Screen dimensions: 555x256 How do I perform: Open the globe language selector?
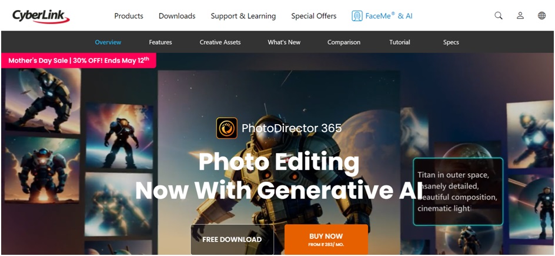(541, 15)
